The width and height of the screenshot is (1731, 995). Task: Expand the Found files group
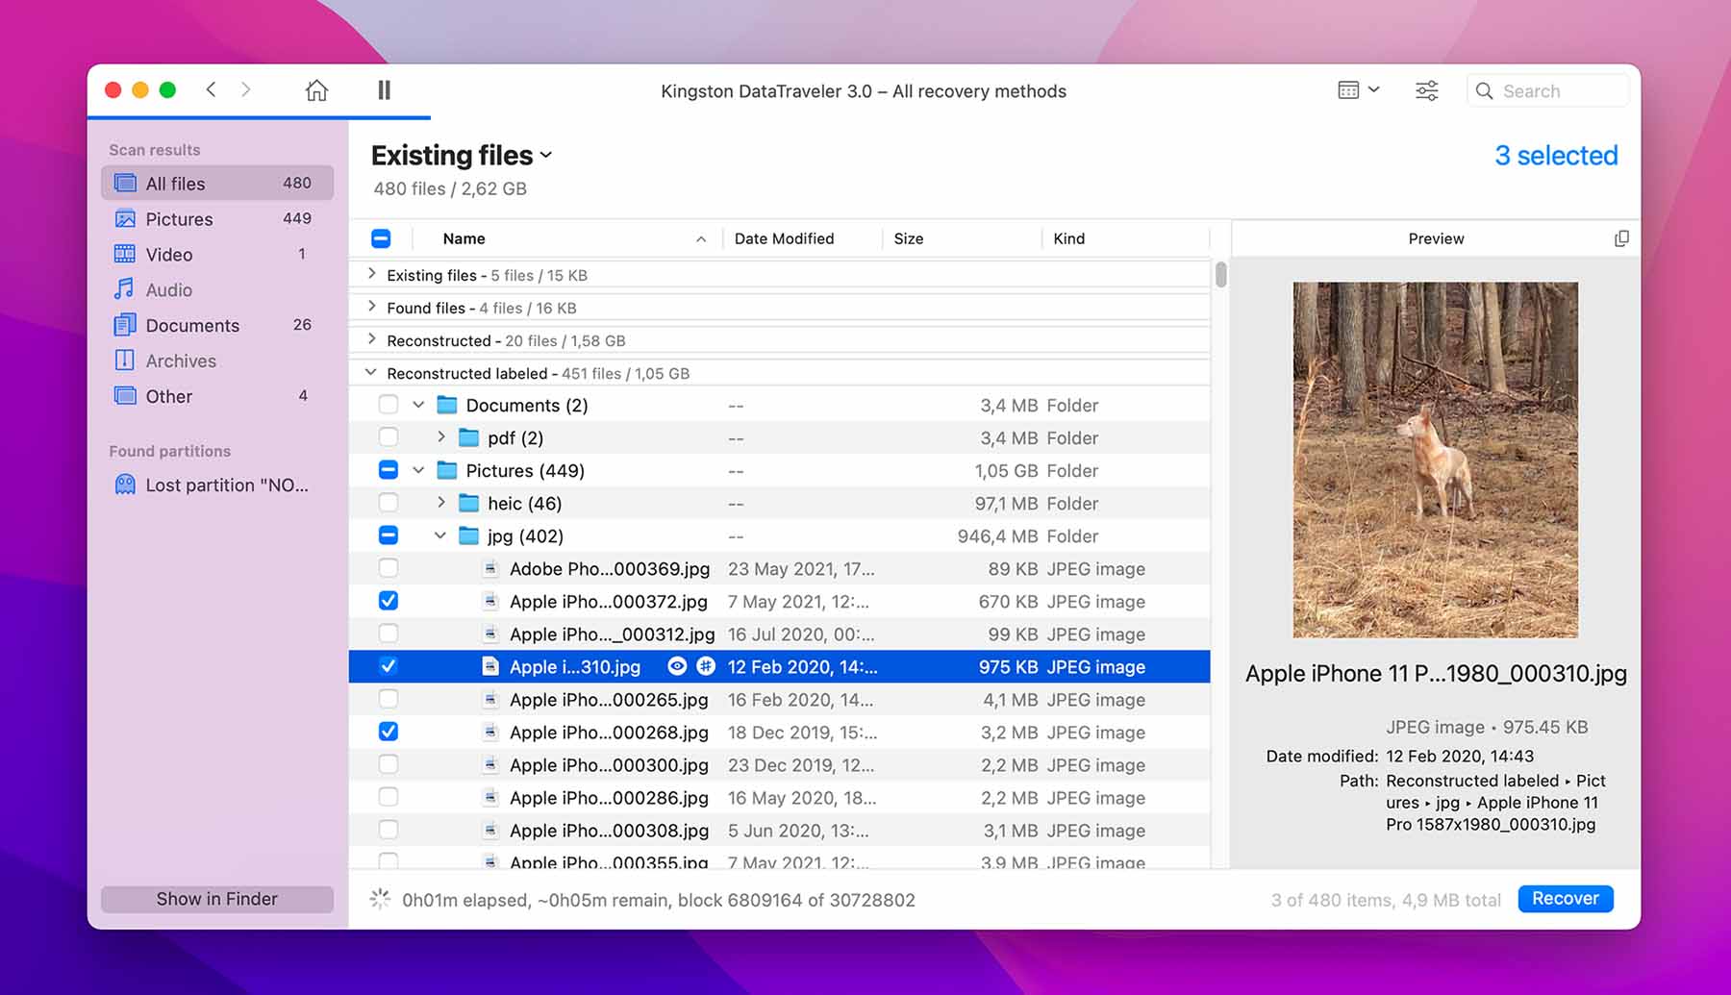[371, 307]
